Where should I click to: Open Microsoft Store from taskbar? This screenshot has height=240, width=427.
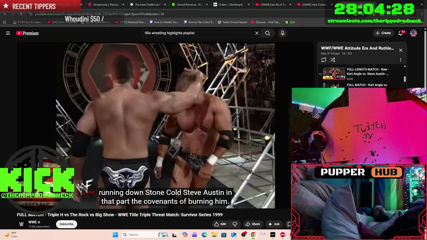point(224,235)
